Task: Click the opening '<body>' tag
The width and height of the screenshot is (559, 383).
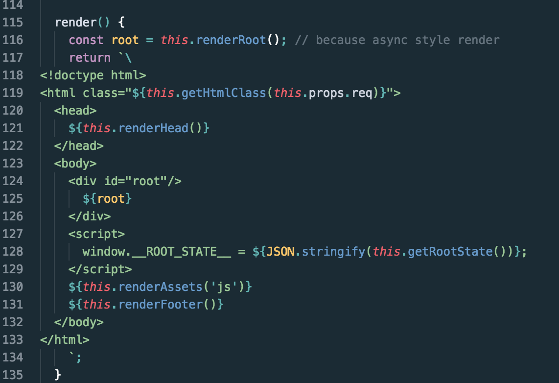Action: pyautogui.click(x=75, y=164)
